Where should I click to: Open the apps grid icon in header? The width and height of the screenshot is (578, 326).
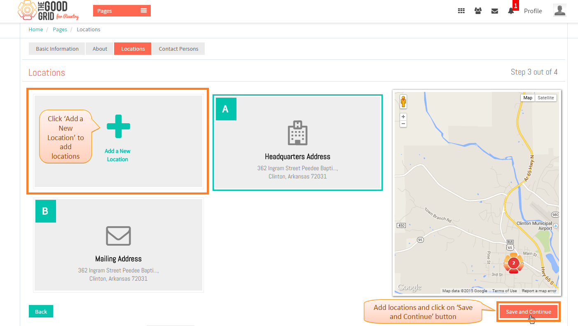pyautogui.click(x=461, y=11)
